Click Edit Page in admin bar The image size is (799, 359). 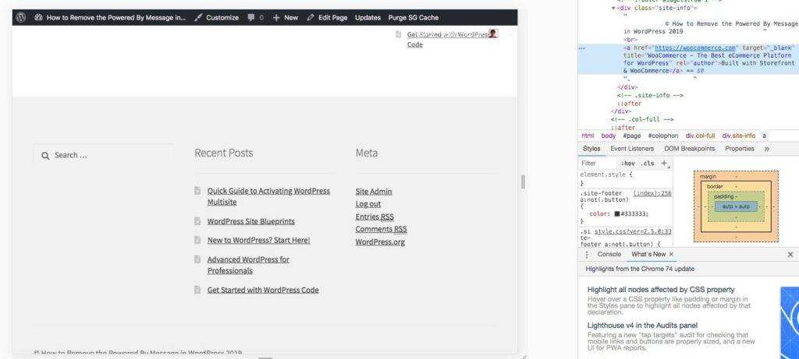[x=327, y=17]
